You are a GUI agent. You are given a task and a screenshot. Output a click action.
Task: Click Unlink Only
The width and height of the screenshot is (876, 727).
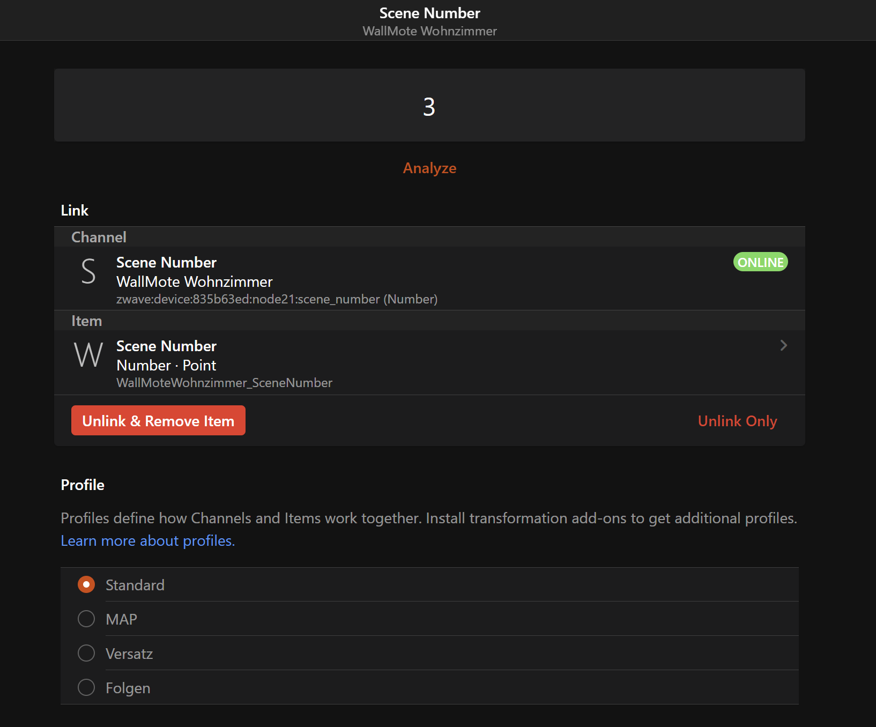point(737,421)
